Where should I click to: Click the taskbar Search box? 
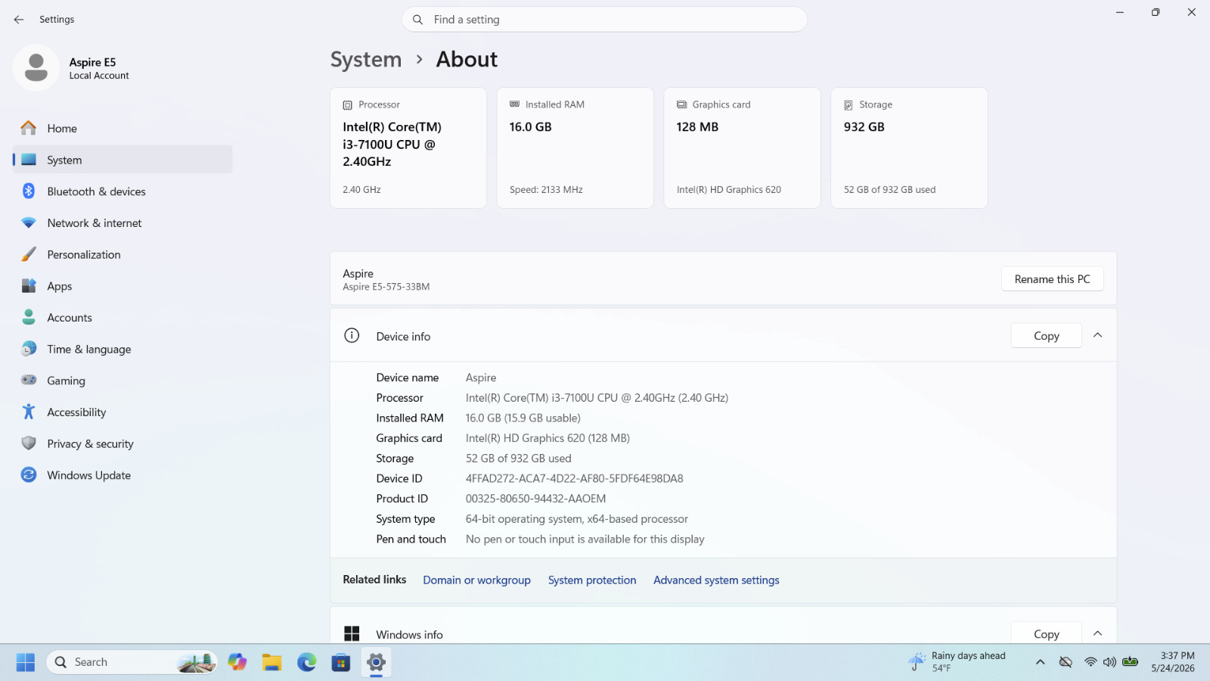coord(132,662)
